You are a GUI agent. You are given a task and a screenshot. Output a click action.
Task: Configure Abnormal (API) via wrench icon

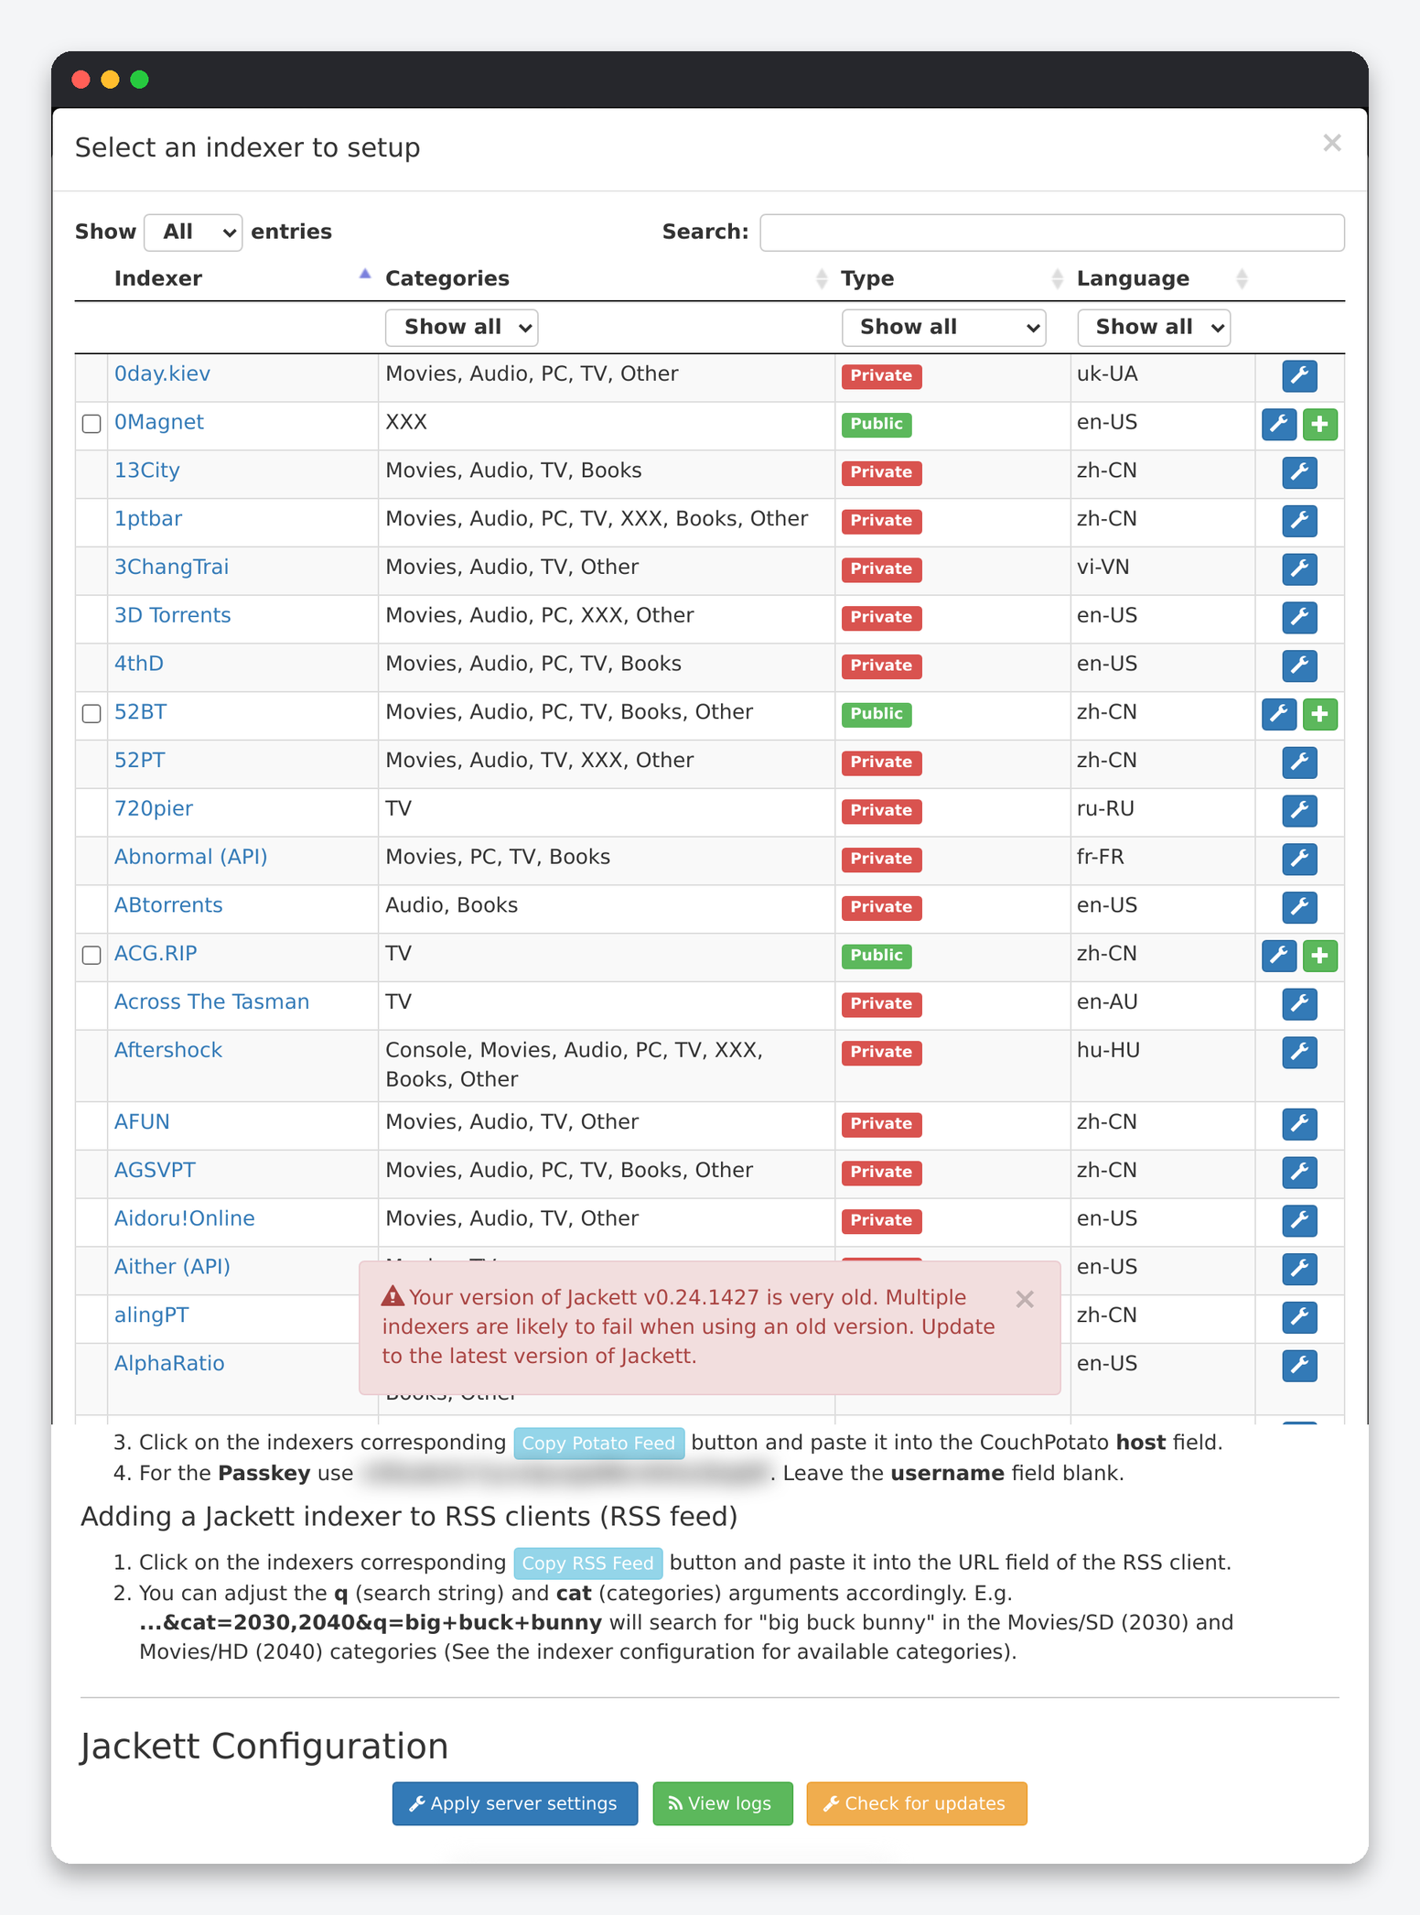click(1299, 859)
